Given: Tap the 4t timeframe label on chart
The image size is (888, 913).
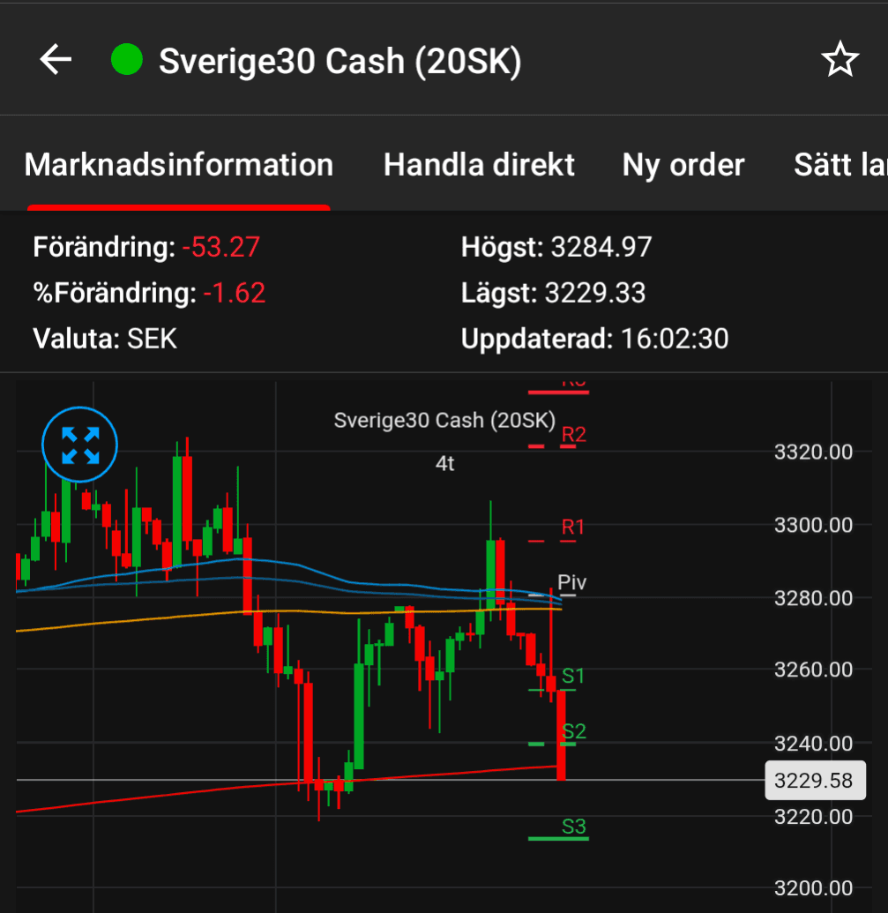Looking at the screenshot, I should (444, 463).
